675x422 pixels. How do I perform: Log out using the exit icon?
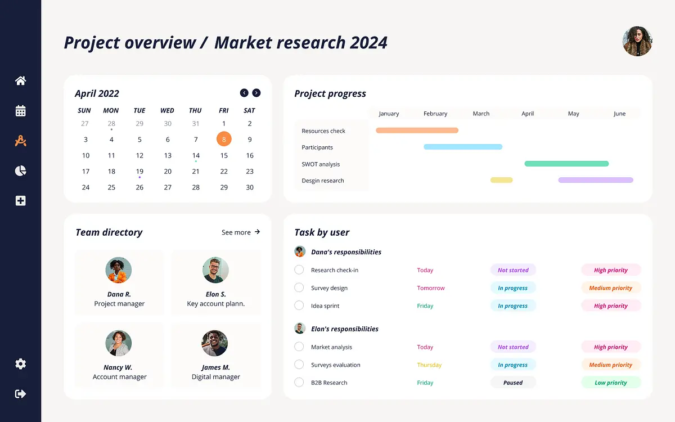(20, 393)
